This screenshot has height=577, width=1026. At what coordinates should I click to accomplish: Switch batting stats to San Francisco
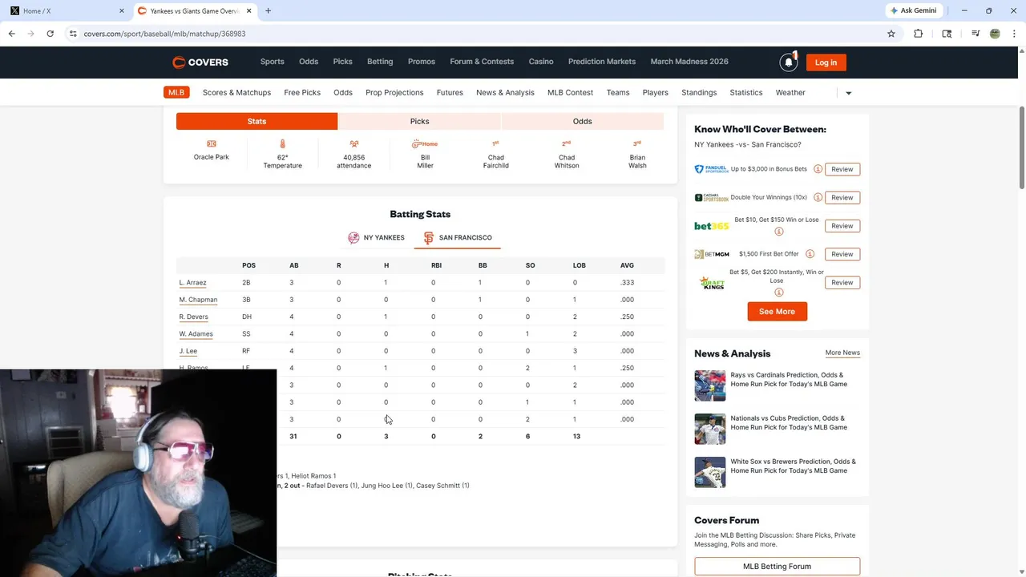point(458,237)
